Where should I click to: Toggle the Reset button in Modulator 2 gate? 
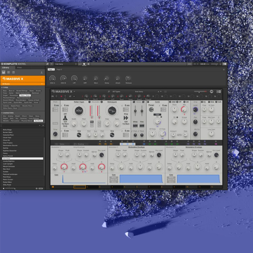(x=114, y=178)
